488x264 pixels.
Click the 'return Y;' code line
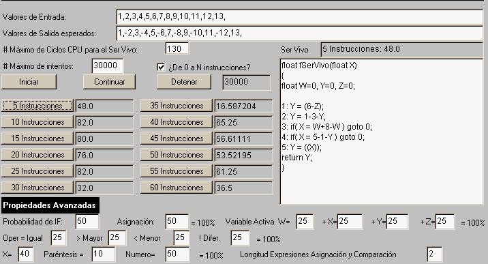(x=296, y=158)
